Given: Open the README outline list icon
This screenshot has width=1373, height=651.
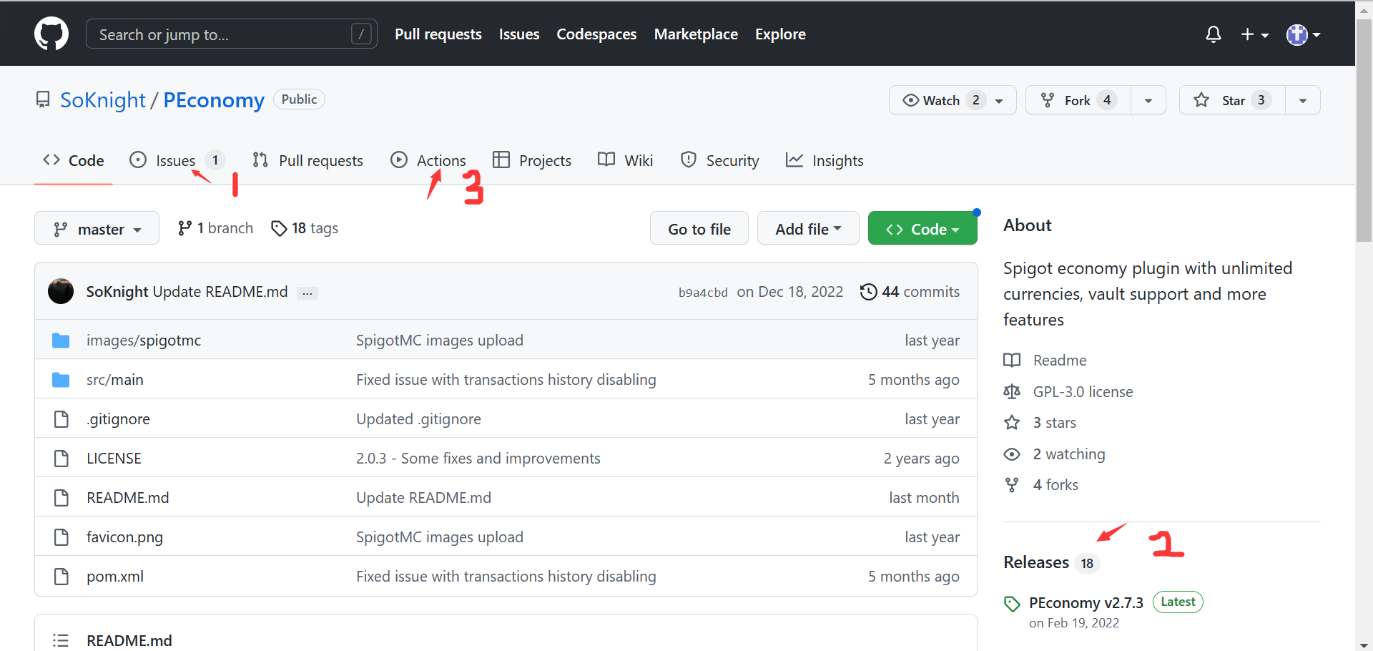Looking at the screenshot, I should 61,640.
